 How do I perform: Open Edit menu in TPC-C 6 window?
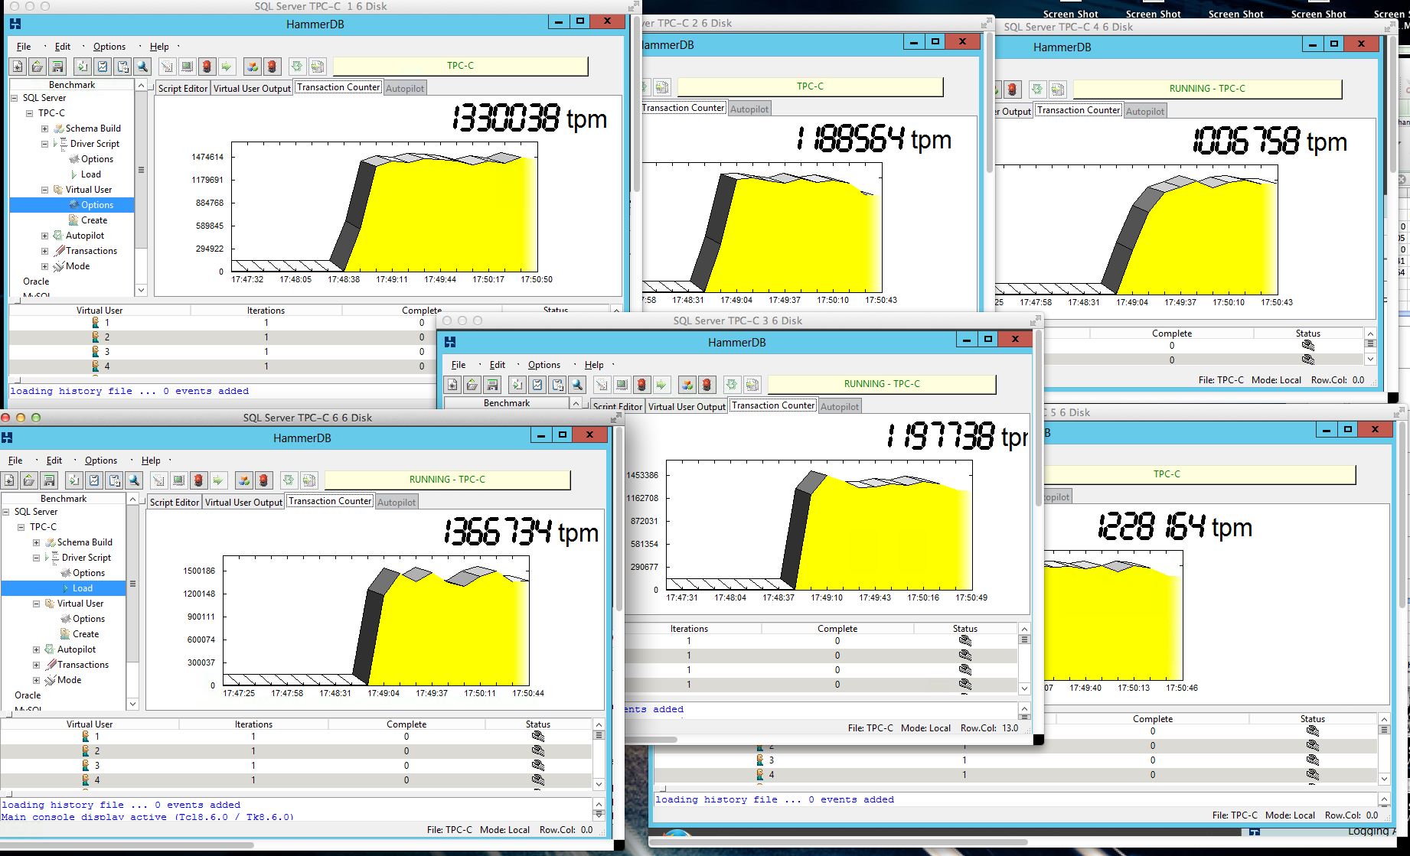click(x=54, y=461)
